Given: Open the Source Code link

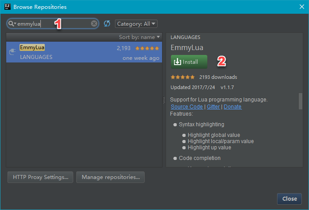Looking at the screenshot, I should 186,107.
